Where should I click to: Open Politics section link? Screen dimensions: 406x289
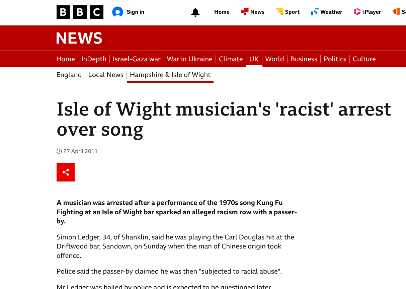pos(335,59)
